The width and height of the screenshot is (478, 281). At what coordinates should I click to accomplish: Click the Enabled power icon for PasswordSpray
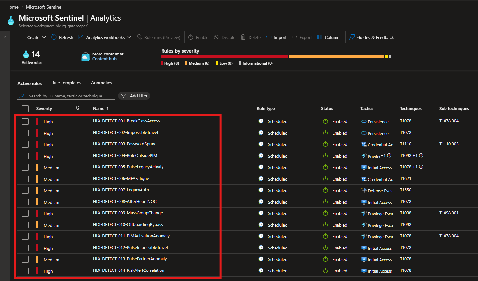[x=325, y=144]
